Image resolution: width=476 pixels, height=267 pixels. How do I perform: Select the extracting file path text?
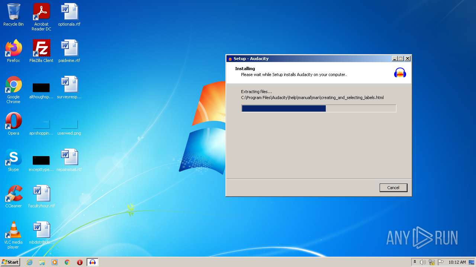[312, 98]
